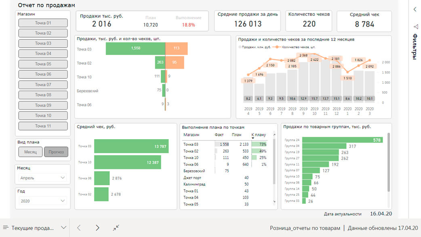Click the filter funnel icon above Фильтры

415,27
